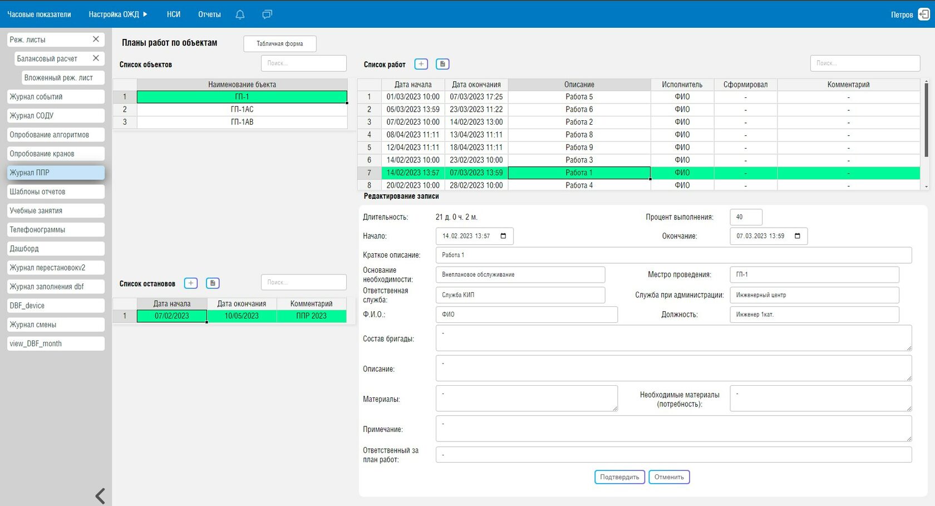Click the logout icon next to Петров
The width and height of the screenshot is (935, 506).
click(924, 14)
